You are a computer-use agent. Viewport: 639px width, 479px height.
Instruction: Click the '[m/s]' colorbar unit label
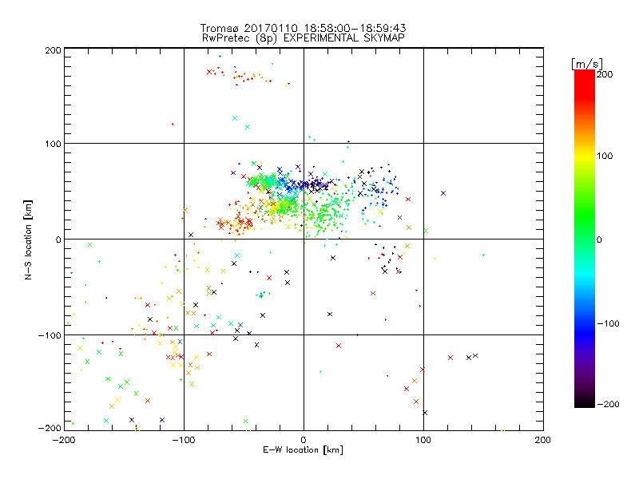[x=587, y=64]
